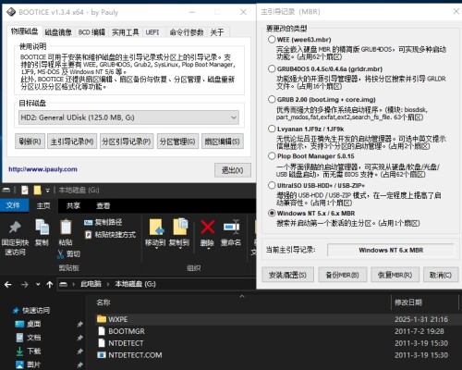
Task: Click 此电脑 in address bar
Action: [91, 284]
